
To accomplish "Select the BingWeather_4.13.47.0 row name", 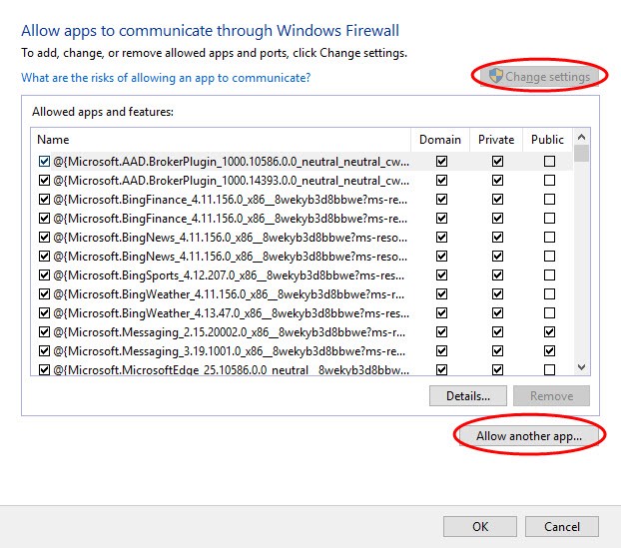I will pos(231,313).
